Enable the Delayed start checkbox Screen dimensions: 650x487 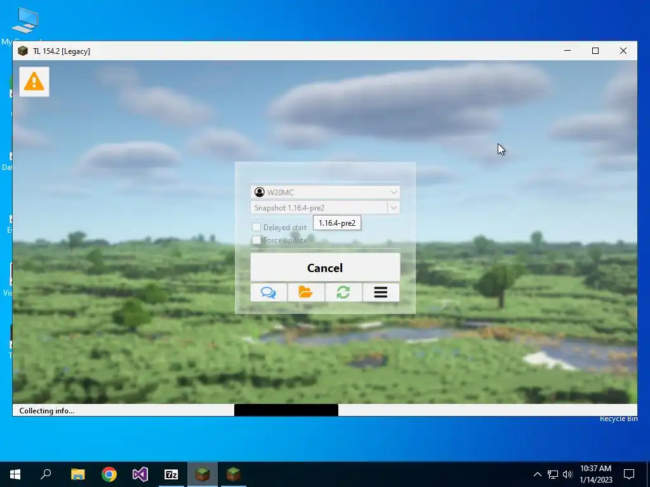point(256,227)
